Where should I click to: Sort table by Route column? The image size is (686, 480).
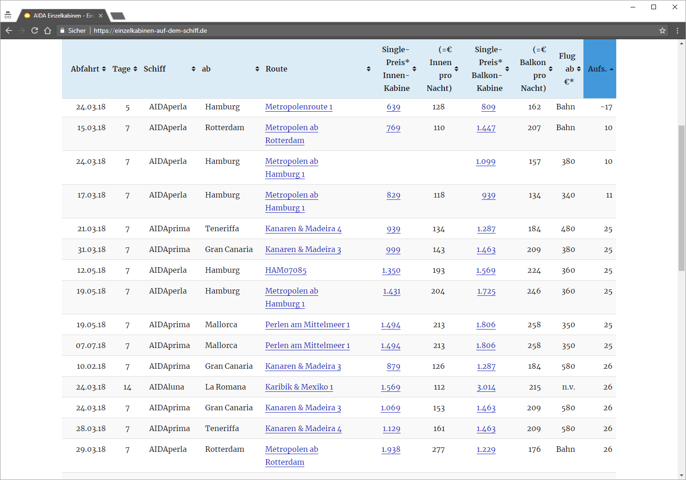pos(318,69)
